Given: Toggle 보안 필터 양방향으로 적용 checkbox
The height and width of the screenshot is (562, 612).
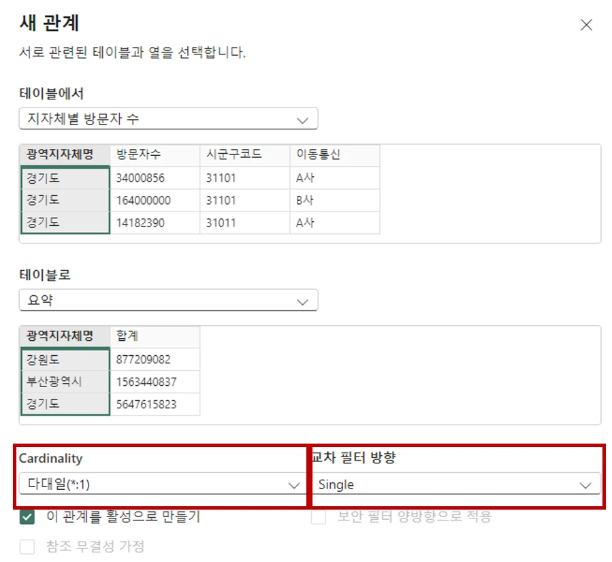Looking at the screenshot, I should (x=319, y=517).
